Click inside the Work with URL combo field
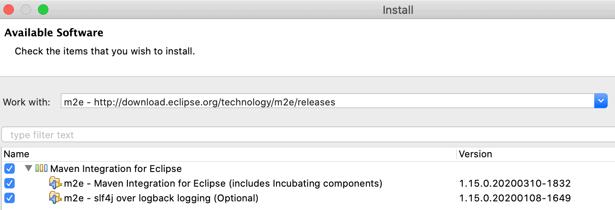The height and width of the screenshot is (210, 615). 327,102
